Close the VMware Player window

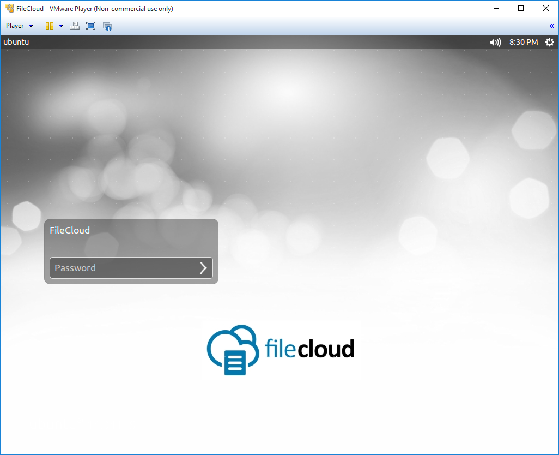pos(546,8)
